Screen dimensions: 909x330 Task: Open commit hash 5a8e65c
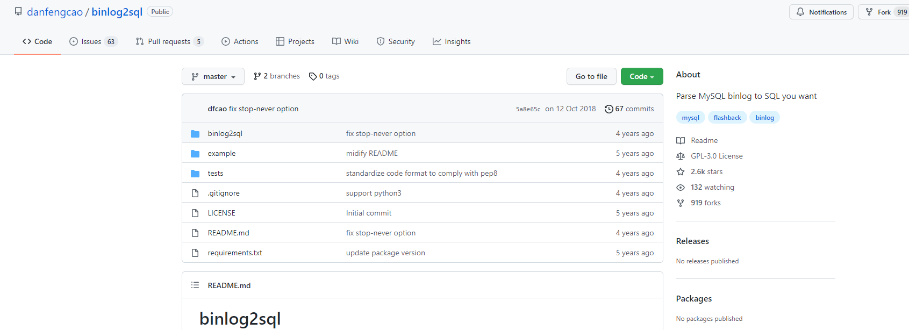[x=528, y=109]
